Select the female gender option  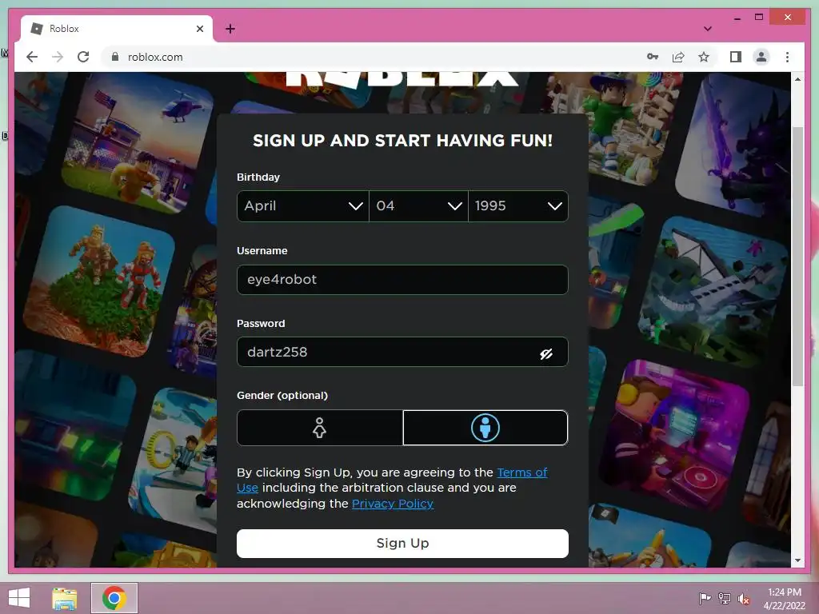click(320, 428)
